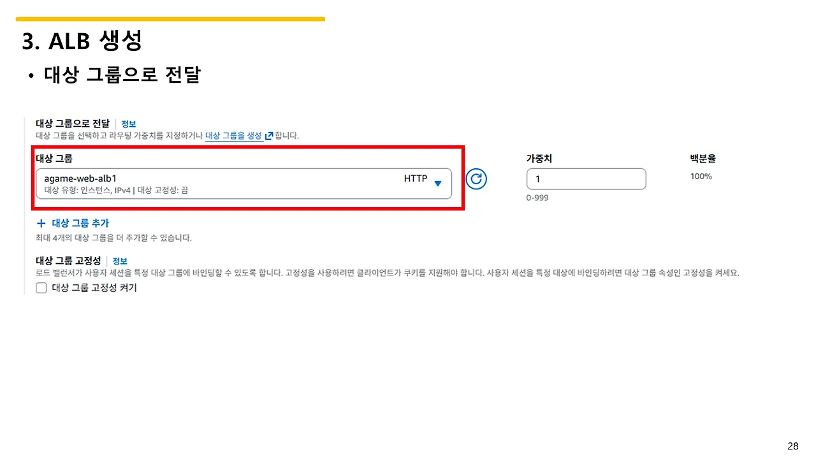Viewport: 816px width, 459px height.
Task: Open 정보 help next to 대상 그룹 고정성
Action: click(x=120, y=261)
